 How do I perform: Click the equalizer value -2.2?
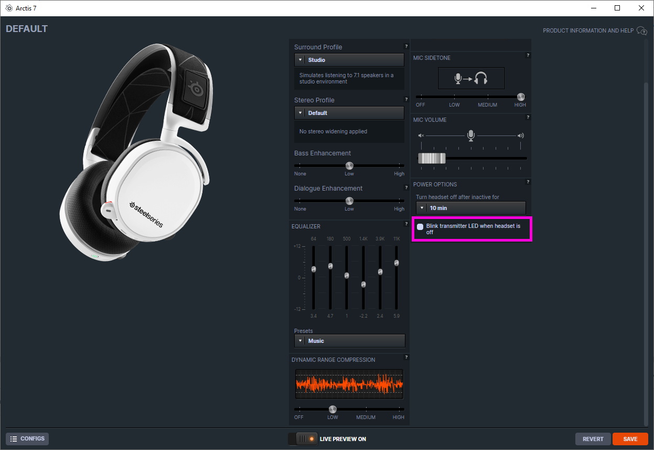click(x=363, y=316)
